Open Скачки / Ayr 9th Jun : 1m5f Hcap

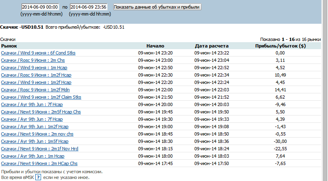click(35, 141)
